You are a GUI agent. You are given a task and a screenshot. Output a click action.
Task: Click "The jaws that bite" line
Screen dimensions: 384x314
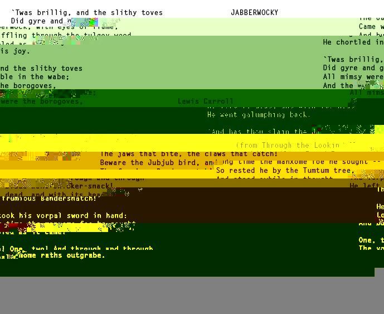(188, 154)
